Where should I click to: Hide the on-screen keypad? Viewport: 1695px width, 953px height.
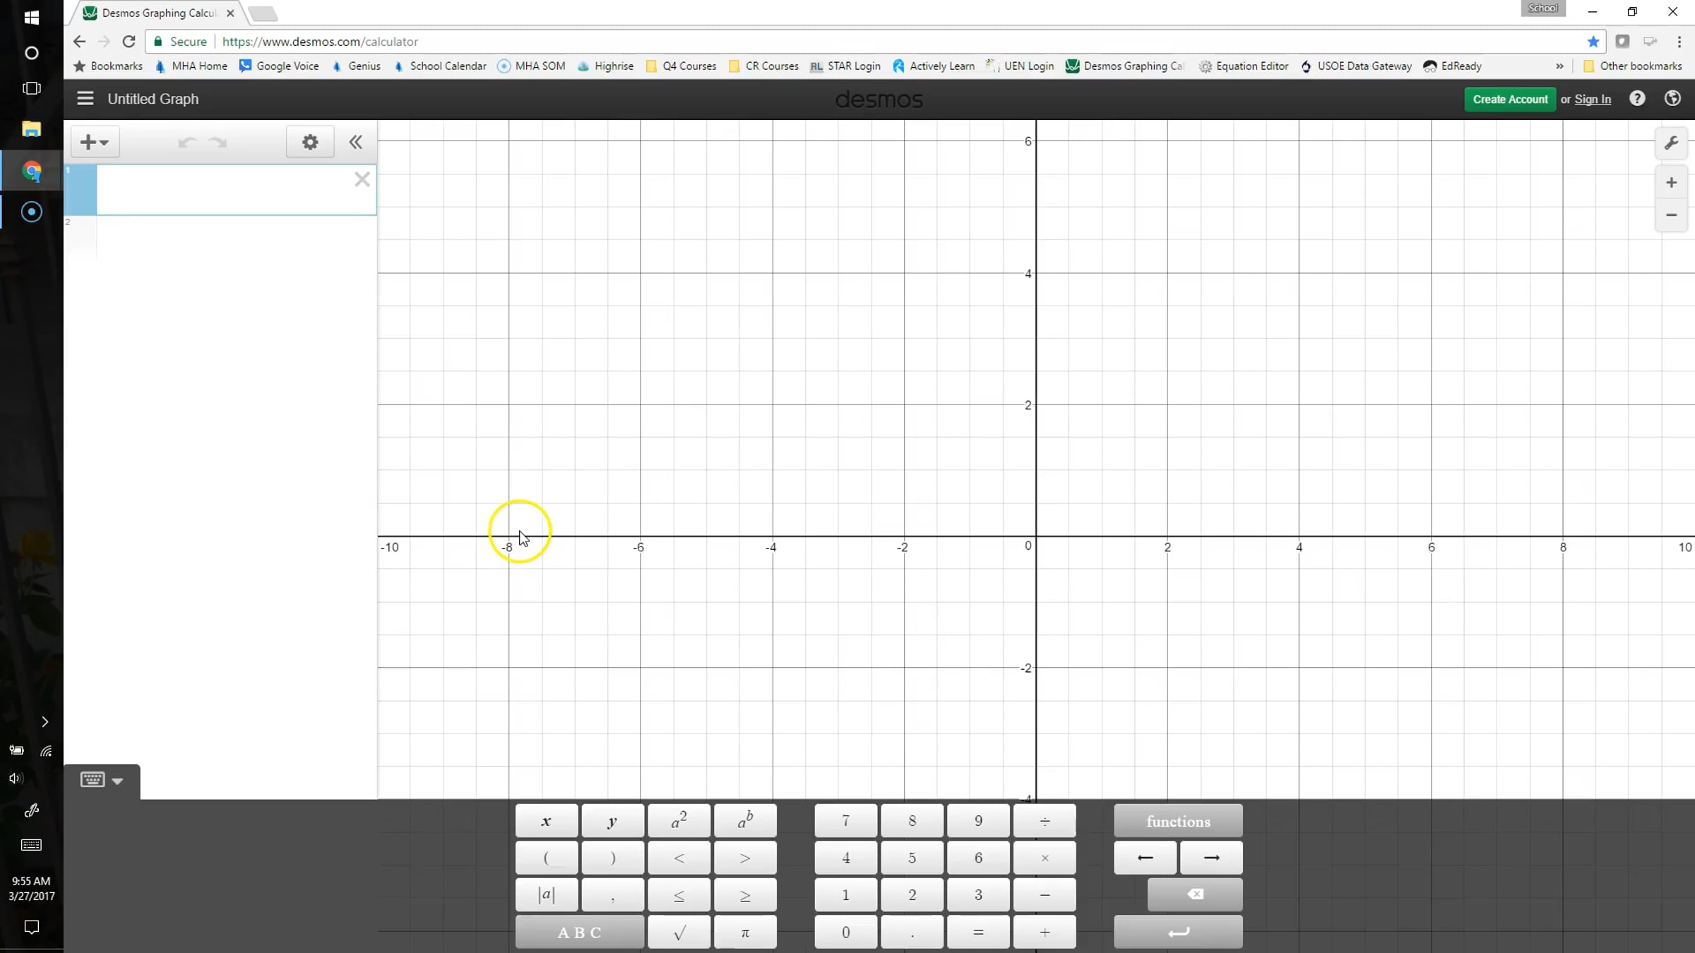[102, 780]
